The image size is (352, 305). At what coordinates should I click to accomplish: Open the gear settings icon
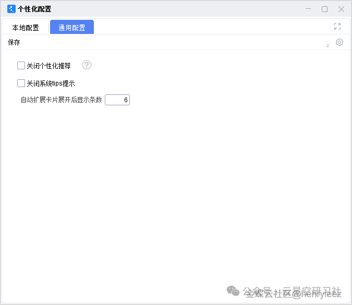tap(339, 42)
